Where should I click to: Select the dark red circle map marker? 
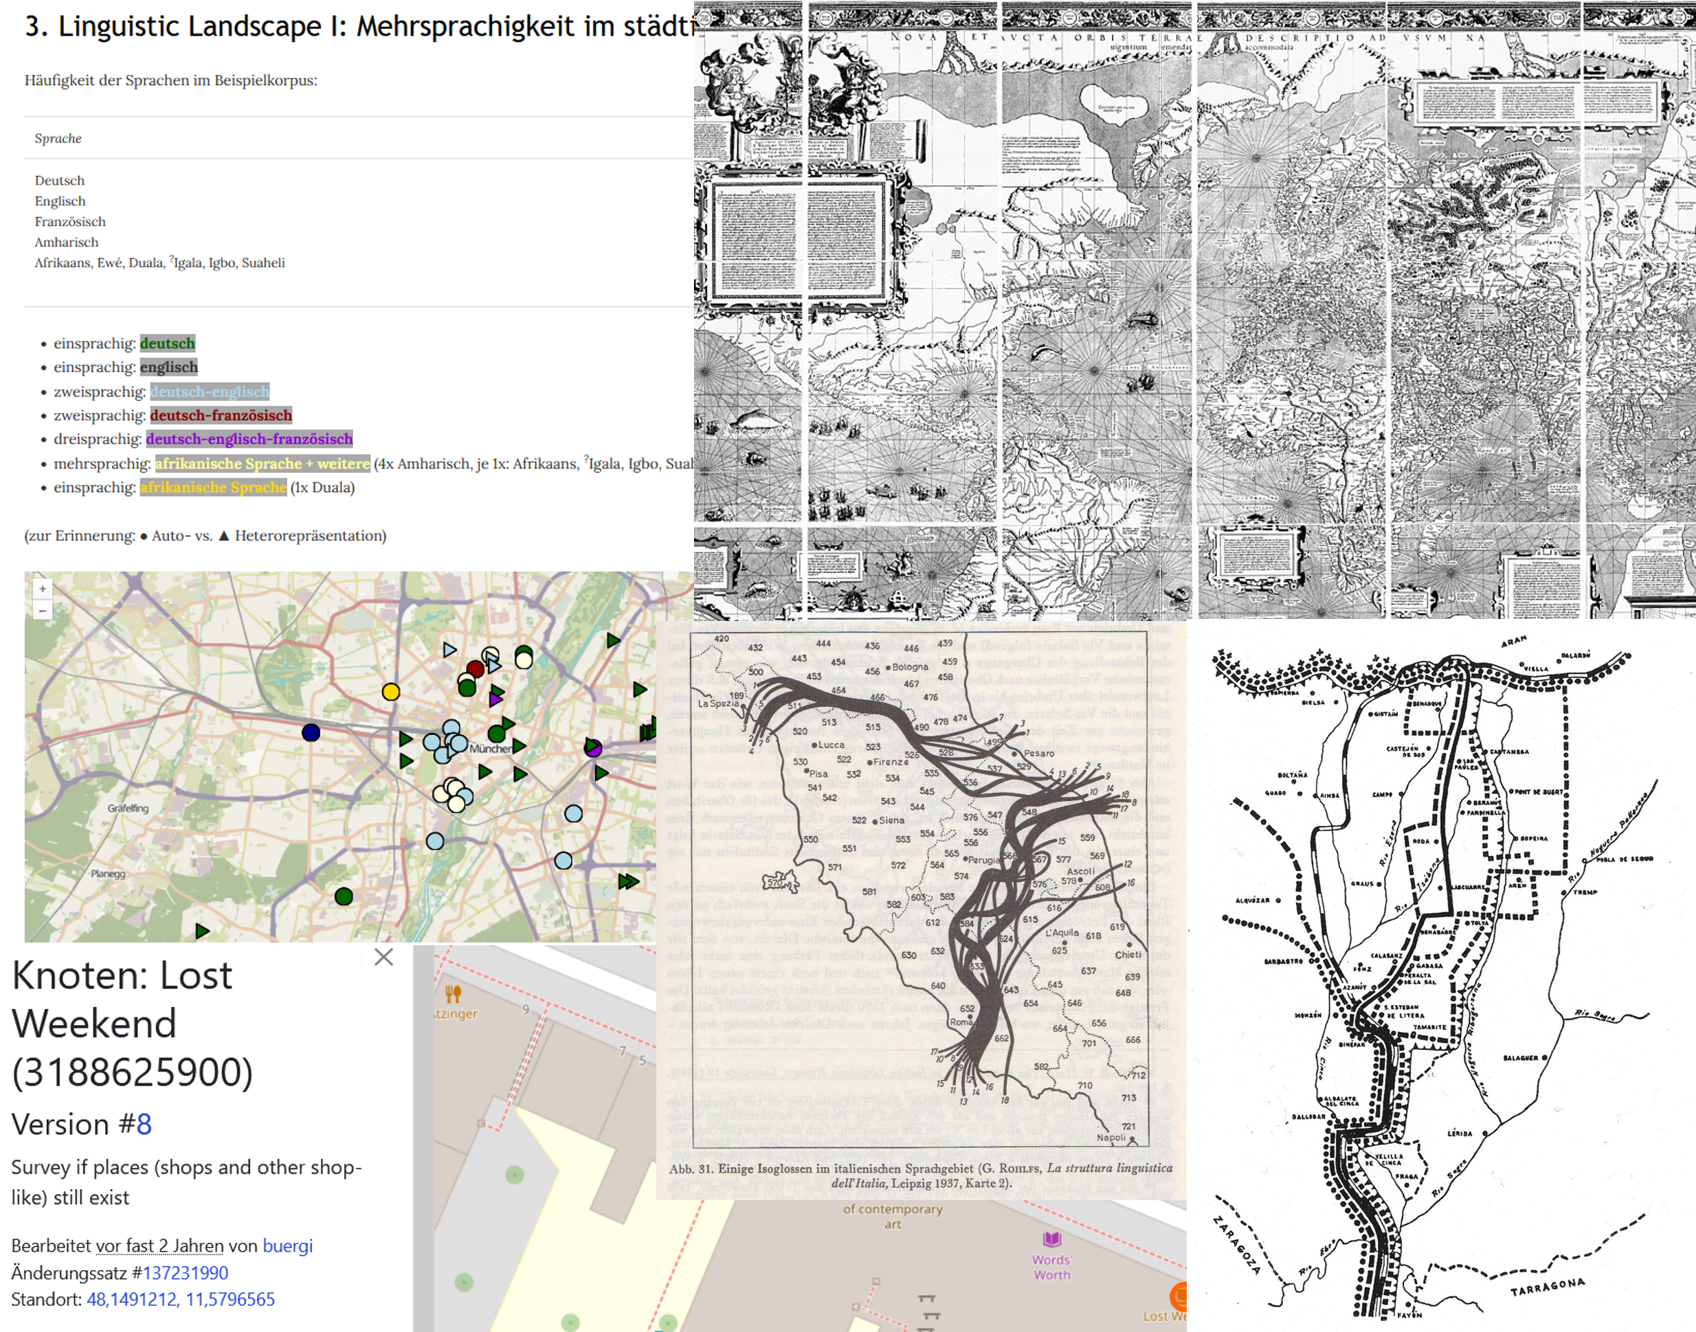click(x=475, y=669)
